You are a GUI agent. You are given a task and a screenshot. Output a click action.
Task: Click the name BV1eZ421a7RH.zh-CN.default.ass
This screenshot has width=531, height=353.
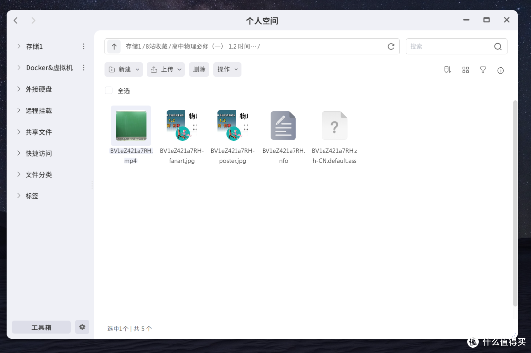coord(334,156)
